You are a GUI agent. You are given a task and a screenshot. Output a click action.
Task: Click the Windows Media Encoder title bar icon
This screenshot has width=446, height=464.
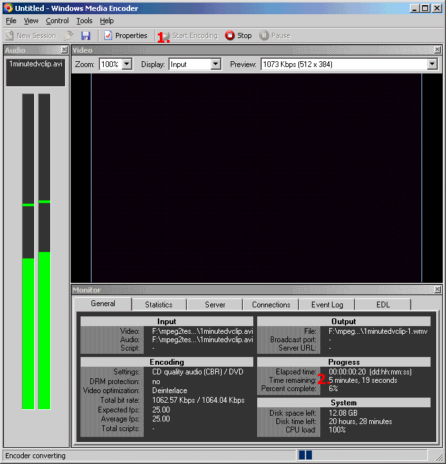[x=8, y=8]
